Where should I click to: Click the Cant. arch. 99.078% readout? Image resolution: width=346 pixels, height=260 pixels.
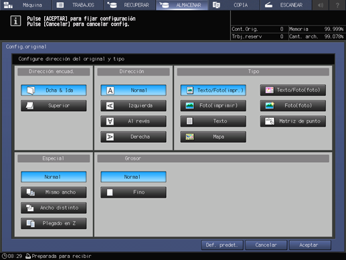coord(317,36)
